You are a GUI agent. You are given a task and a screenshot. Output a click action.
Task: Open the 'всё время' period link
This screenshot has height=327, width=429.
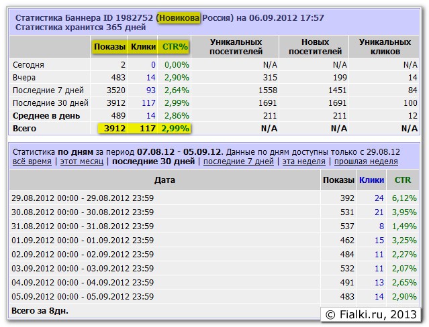tap(32, 161)
